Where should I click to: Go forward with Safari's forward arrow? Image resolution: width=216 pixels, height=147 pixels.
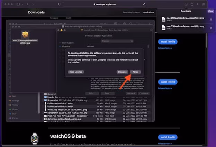click(33, 4)
